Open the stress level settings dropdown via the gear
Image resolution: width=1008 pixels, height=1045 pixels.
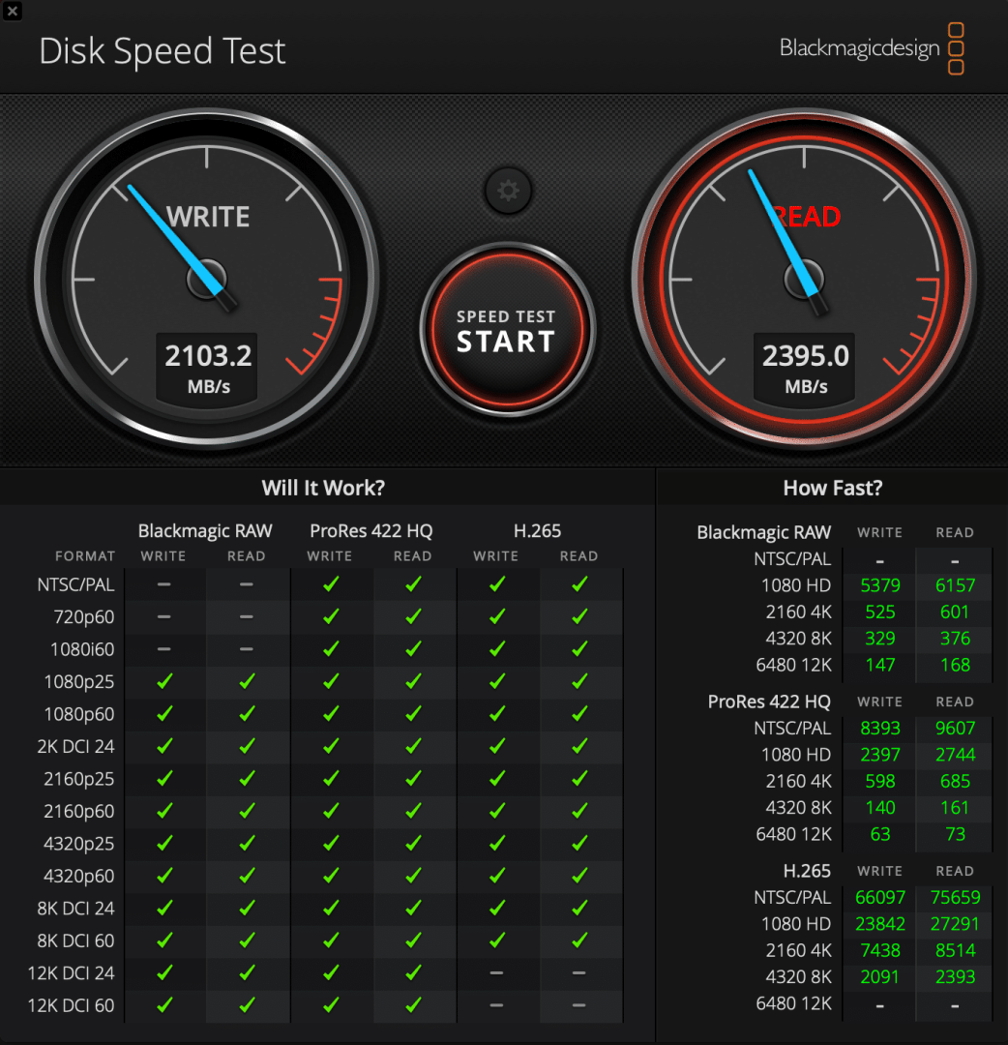[507, 191]
